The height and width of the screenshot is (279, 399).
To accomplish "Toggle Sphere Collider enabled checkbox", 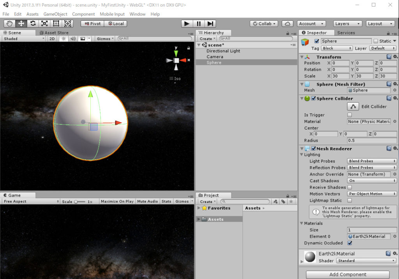I will tap(314, 98).
